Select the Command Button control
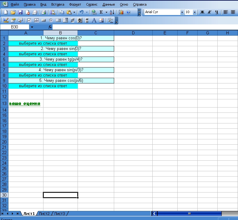Screen dimensions: 238x220 tap(44, 20)
